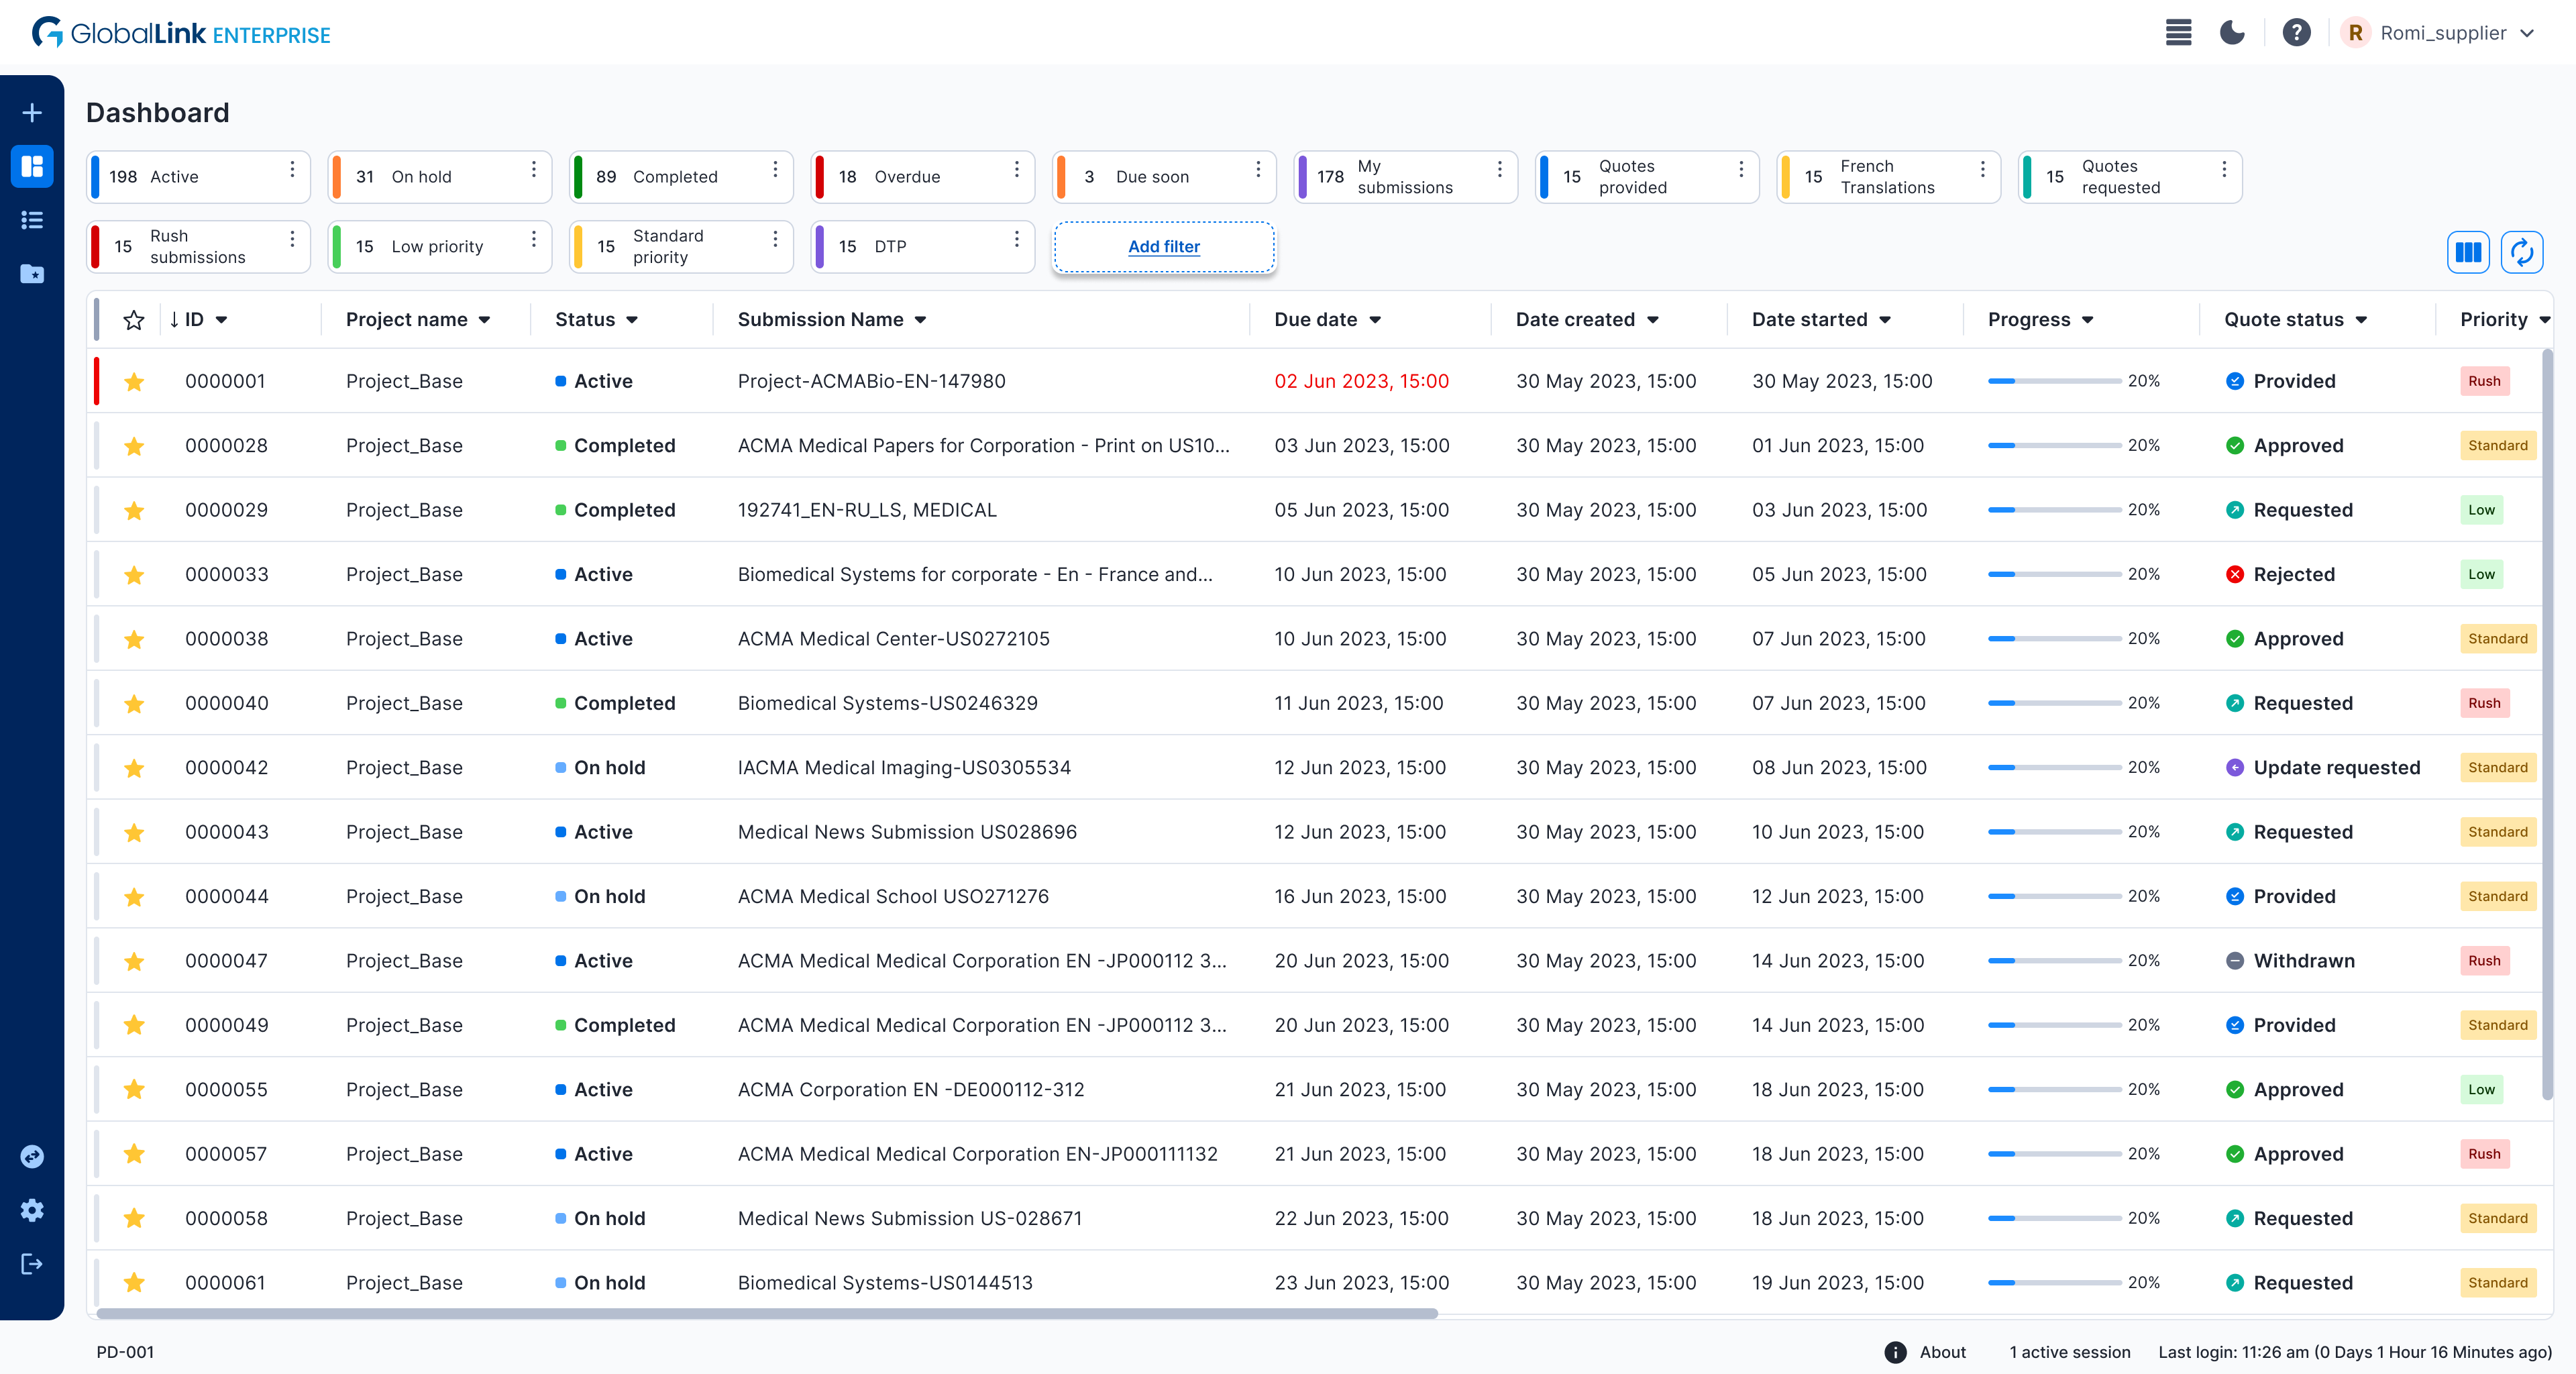Toggle the star column header
The height and width of the screenshot is (1374, 2576).
[x=134, y=320]
